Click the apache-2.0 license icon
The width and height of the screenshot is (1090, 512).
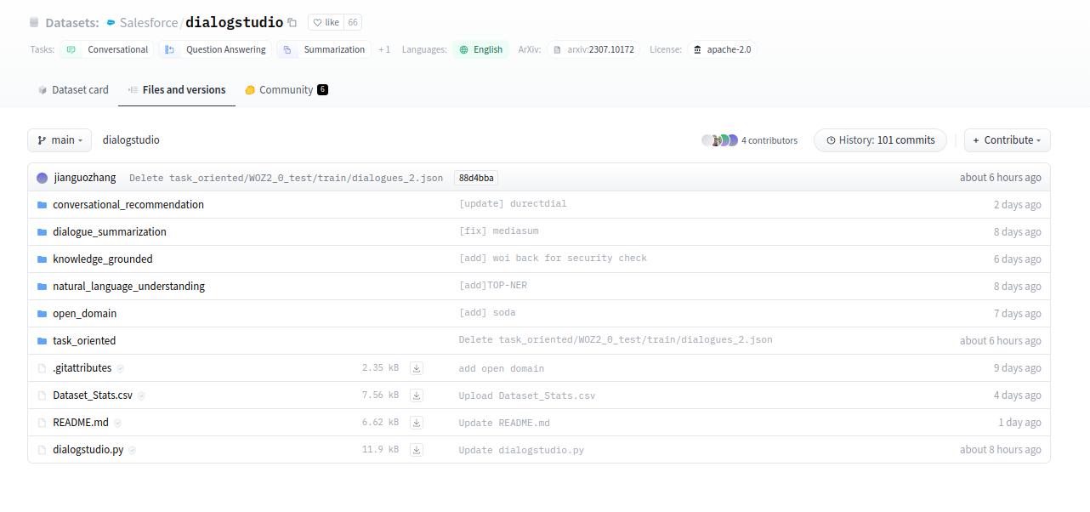point(695,49)
